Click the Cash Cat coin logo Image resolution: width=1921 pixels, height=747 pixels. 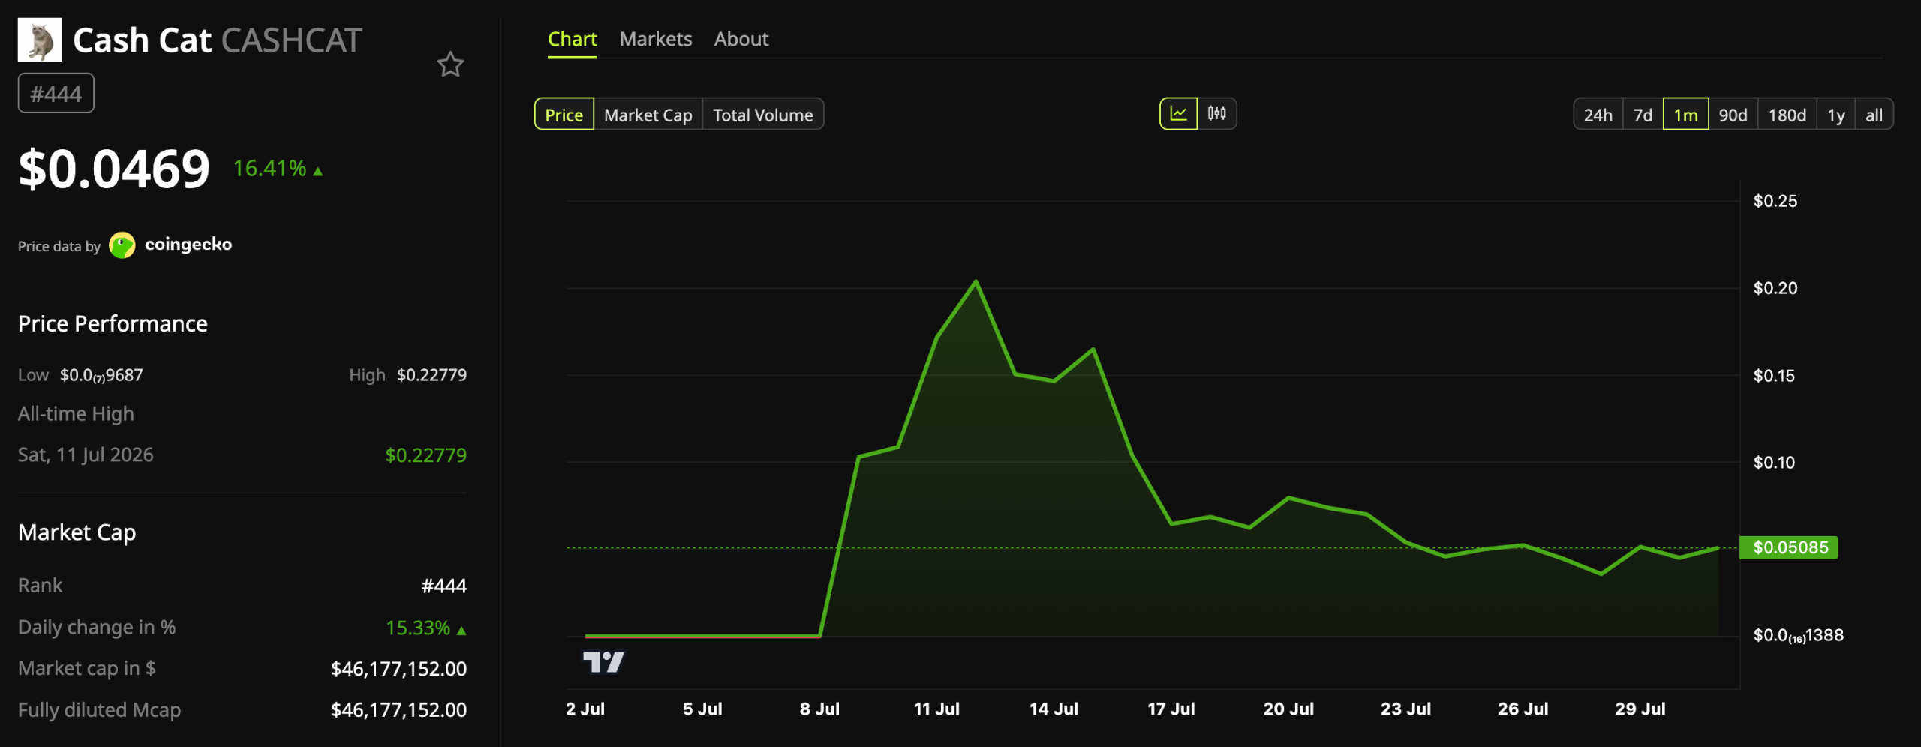[x=40, y=40]
